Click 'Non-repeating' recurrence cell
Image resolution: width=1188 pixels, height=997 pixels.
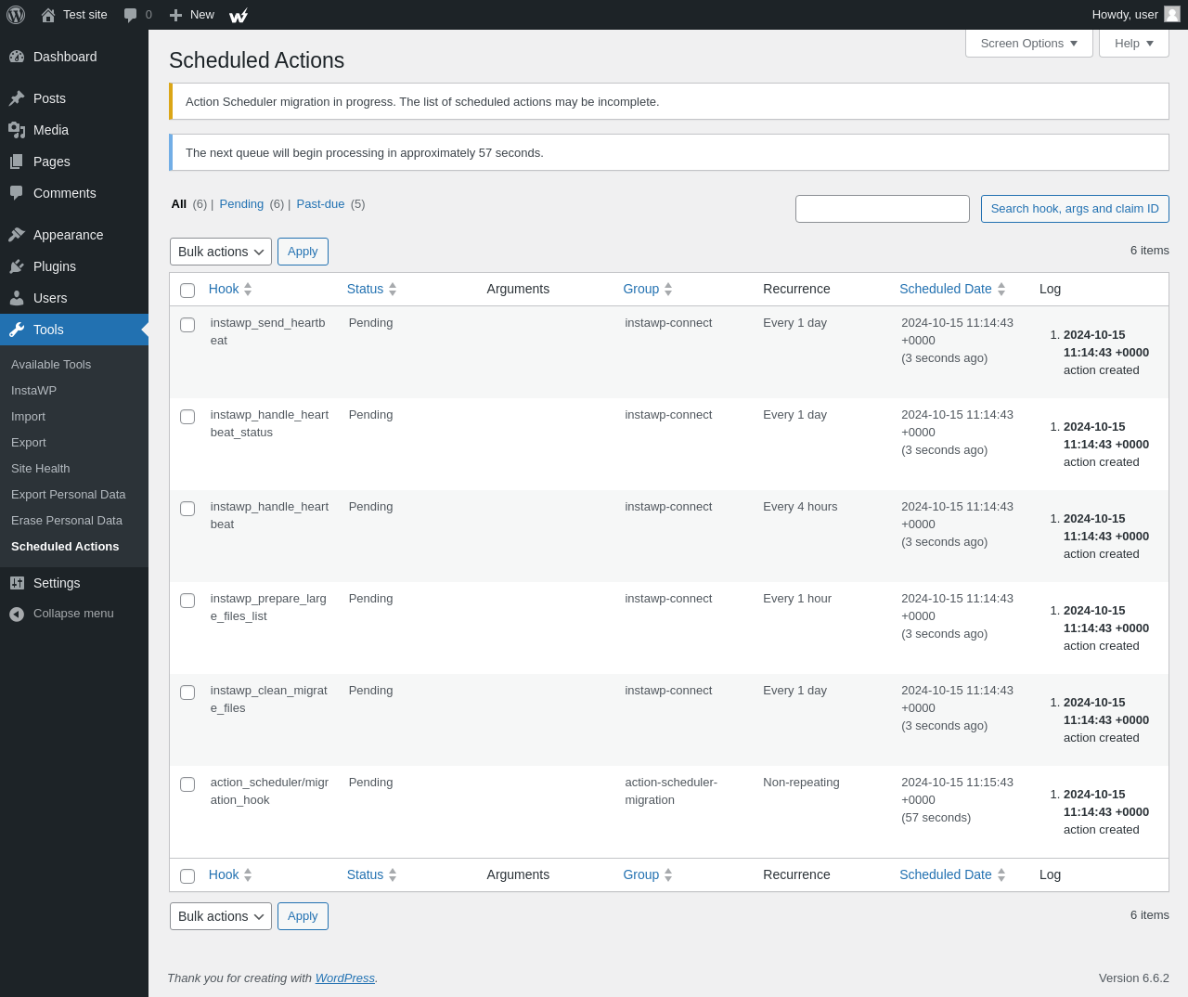[x=801, y=783]
